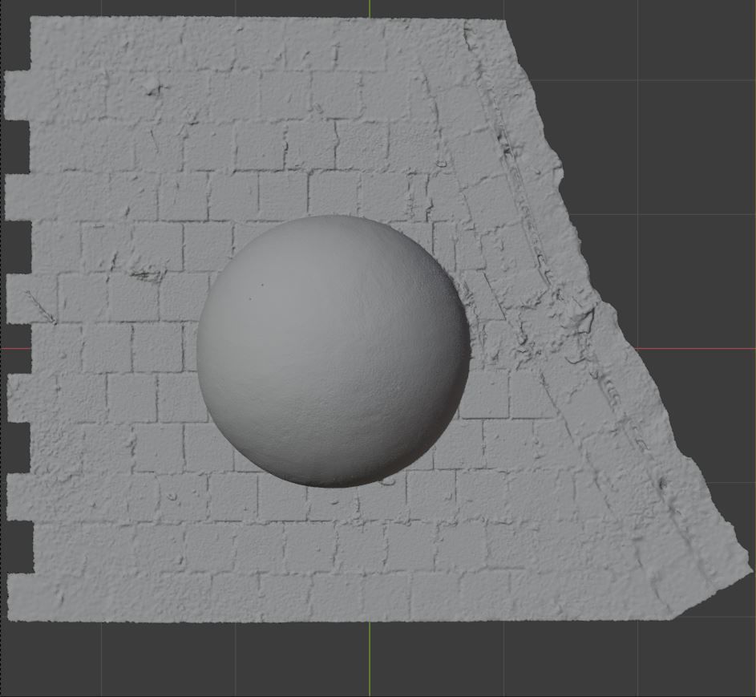
Task: Select the smooth sphere object in viewport
Action: pos(334,351)
